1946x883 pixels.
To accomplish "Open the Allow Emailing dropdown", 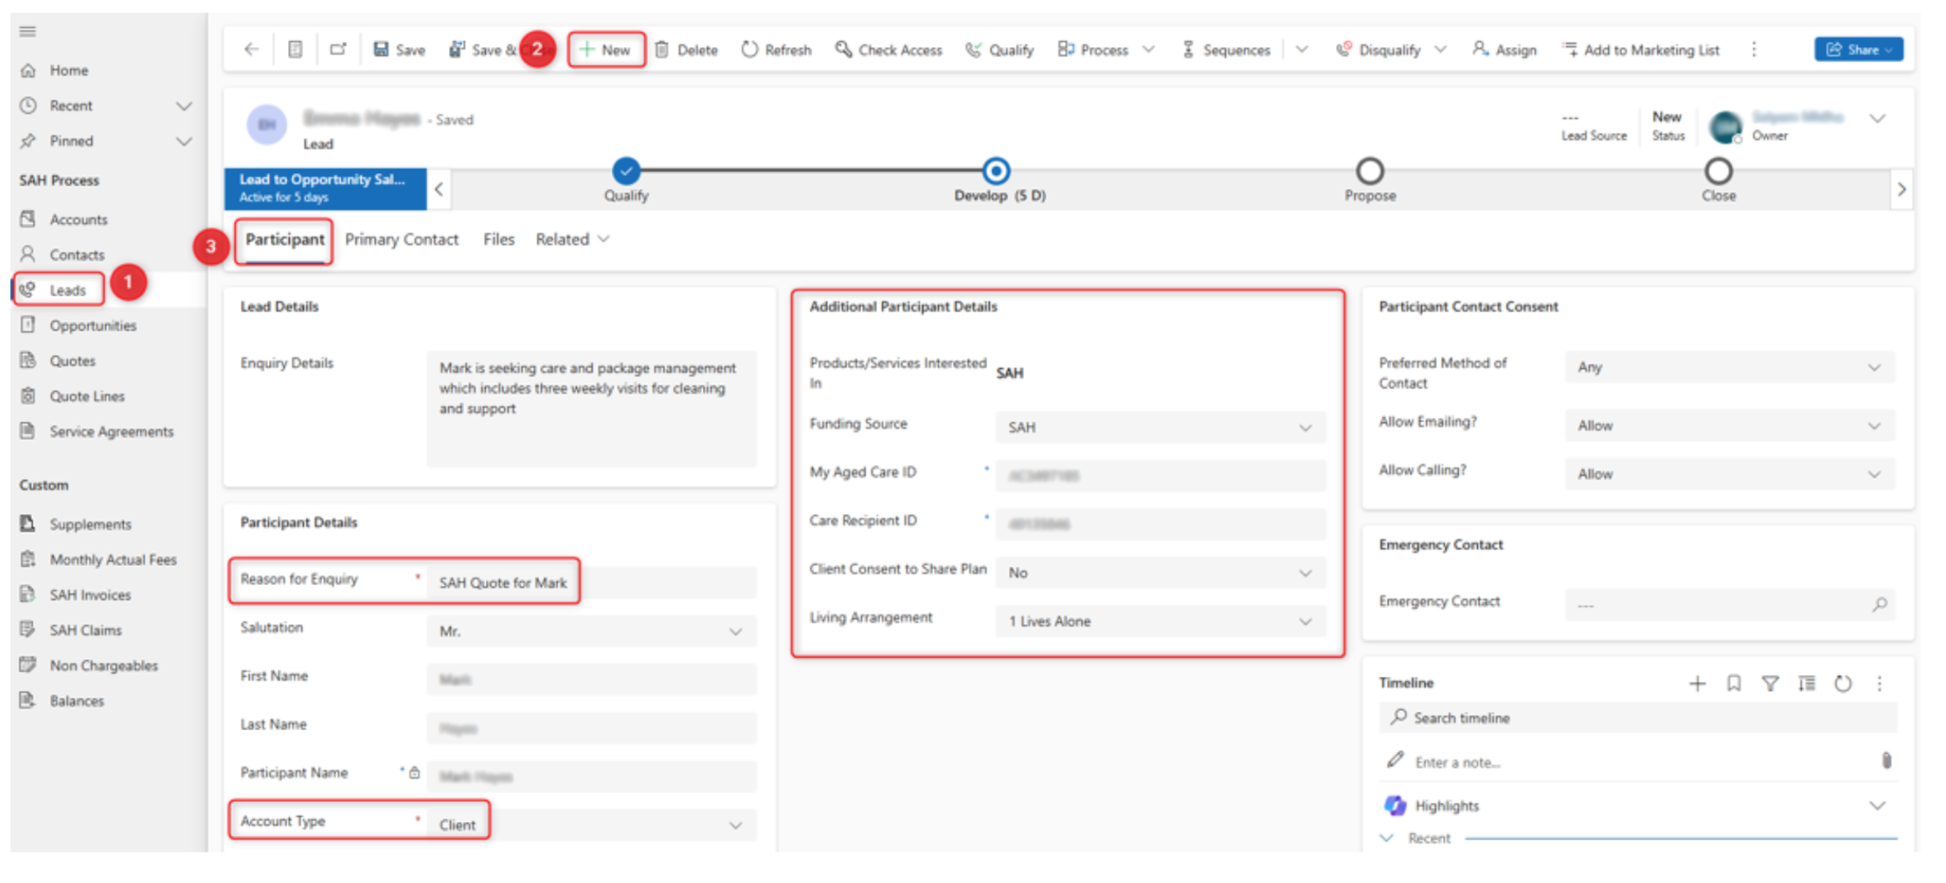I will 1728,426.
